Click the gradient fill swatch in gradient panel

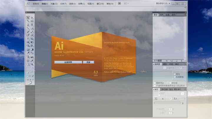pos(156,94)
